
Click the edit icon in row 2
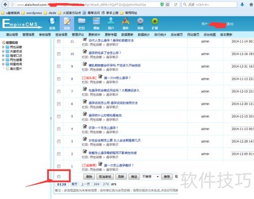pos(85,151)
